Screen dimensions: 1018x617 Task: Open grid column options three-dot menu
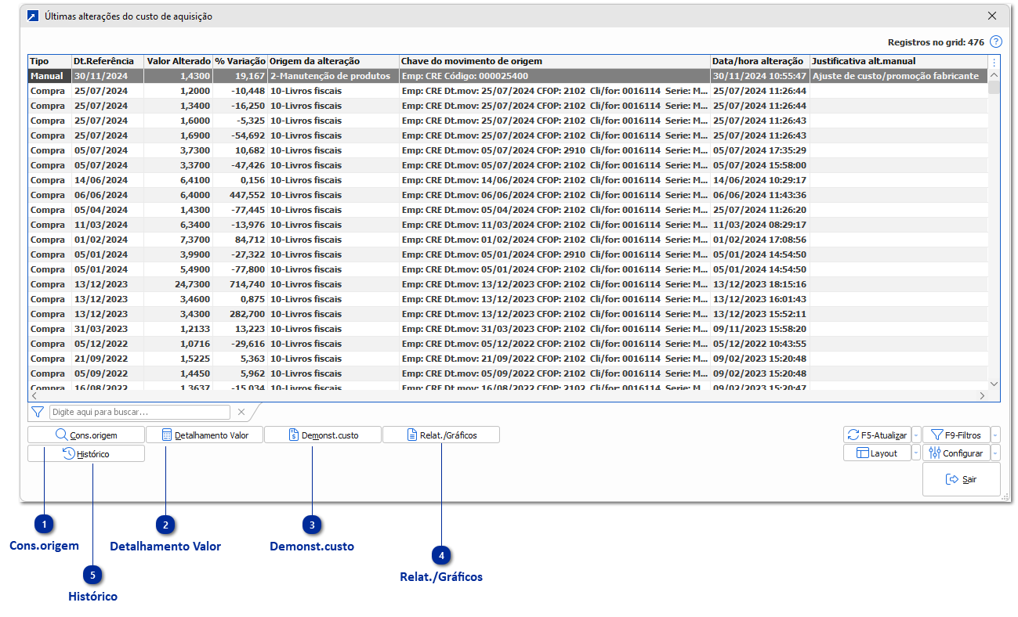pos(994,62)
